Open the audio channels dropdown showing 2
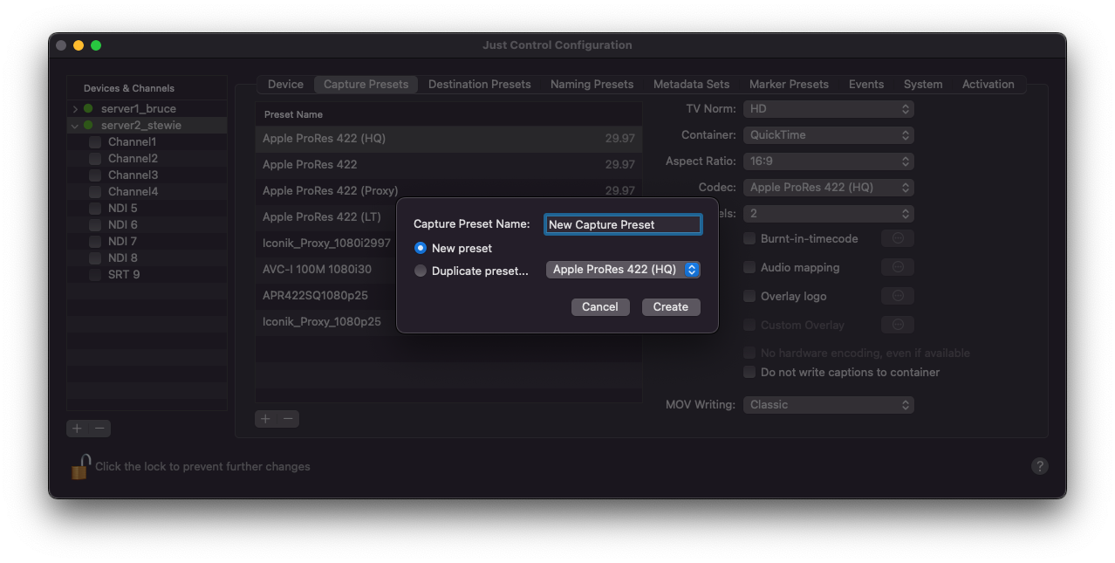1115x563 pixels. click(828, 213)
